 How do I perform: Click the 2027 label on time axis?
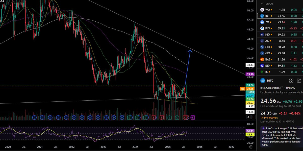(231, 146)
